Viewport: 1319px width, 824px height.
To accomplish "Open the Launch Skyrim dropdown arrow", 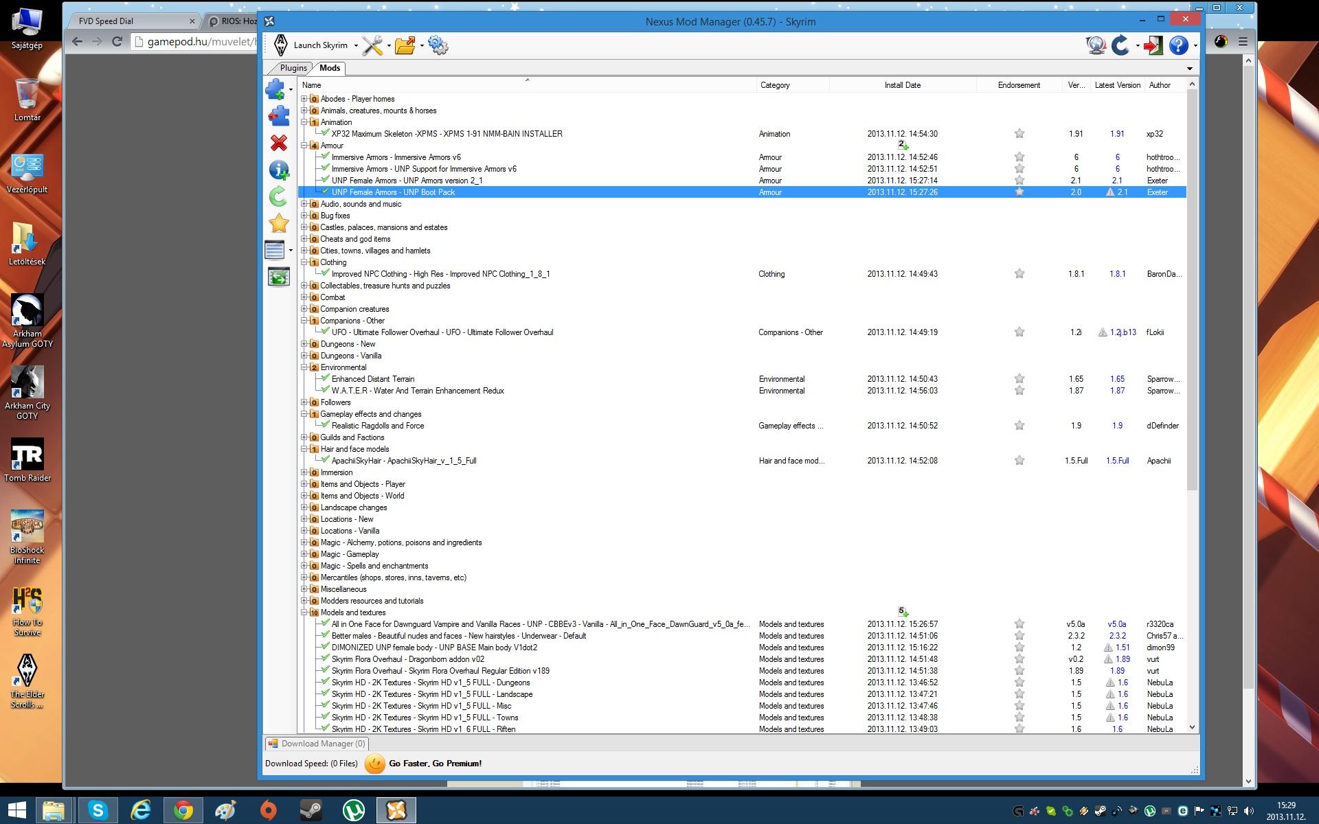I will click(x=356, y=46).
